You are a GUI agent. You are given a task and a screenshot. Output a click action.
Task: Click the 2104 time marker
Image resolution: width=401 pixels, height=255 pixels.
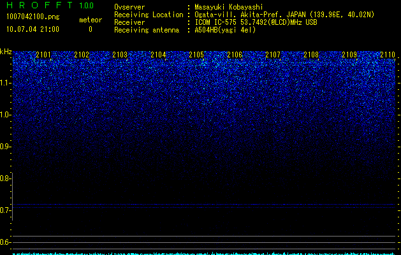(x=158, y=54)
